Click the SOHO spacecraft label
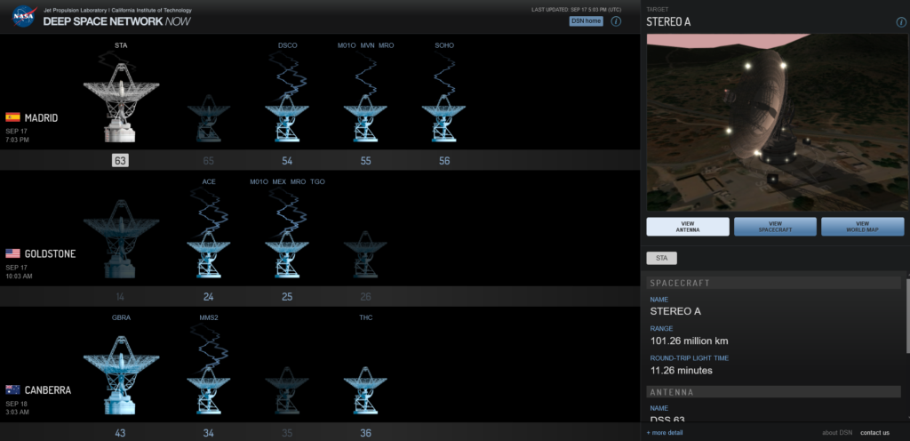The image size is (910, 441). click(x=444, y=45)
